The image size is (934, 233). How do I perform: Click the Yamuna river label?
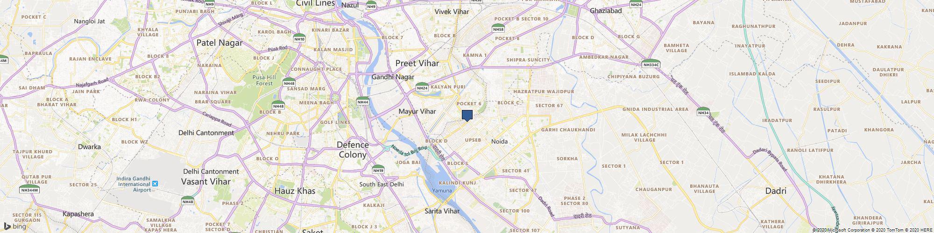(442, 191)
